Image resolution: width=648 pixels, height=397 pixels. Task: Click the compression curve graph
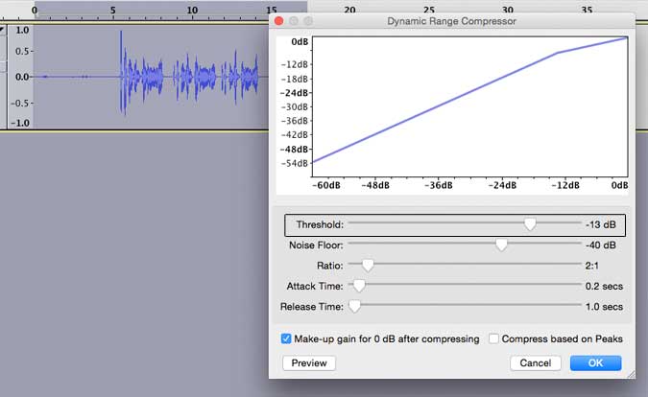469,106
